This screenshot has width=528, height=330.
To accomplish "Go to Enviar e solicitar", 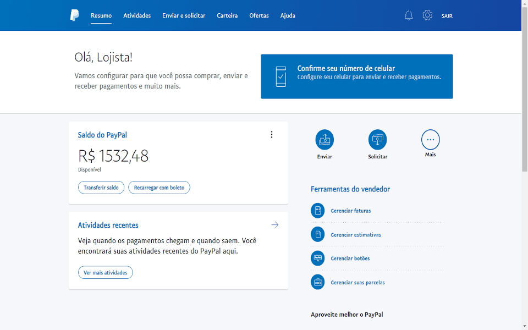I will (184, 15).
